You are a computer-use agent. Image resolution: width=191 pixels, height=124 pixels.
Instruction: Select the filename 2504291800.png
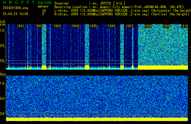15,8
